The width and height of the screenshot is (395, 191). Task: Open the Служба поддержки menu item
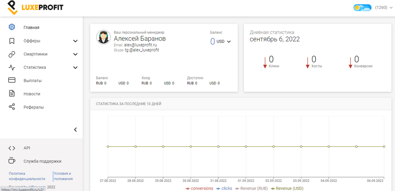point(42,161)
